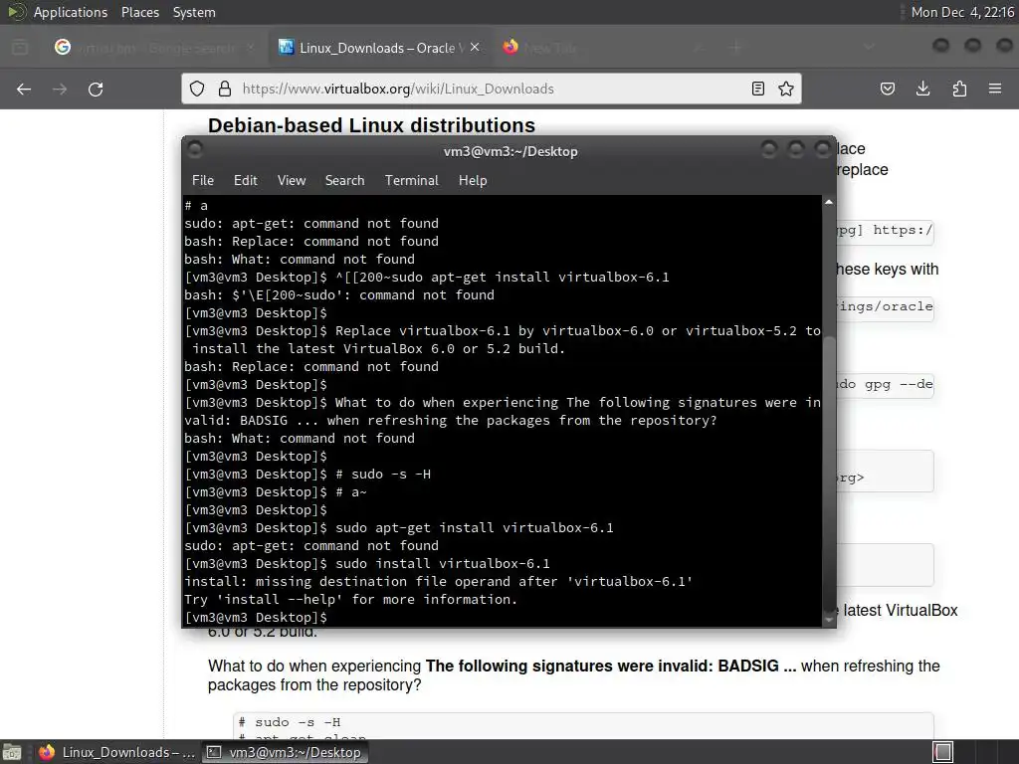Open the Terminal menu in terminal
1019x764 pixels.
tap(411, 181)
